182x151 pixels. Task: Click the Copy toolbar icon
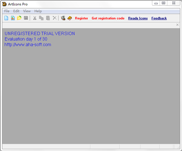pyautogui.click(x=41, y=18)
